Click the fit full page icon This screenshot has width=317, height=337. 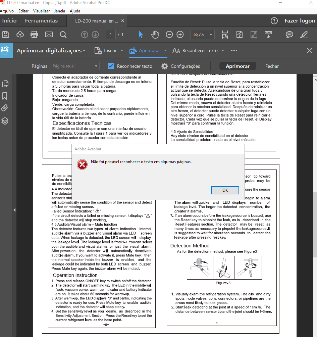point(239,35)
